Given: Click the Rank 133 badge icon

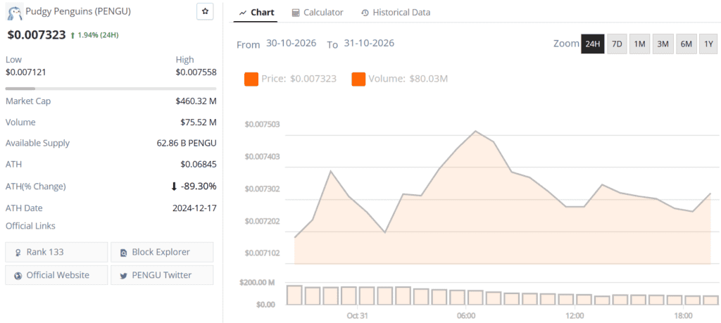Looking at the screenshot, I should [x=18, y=252].
